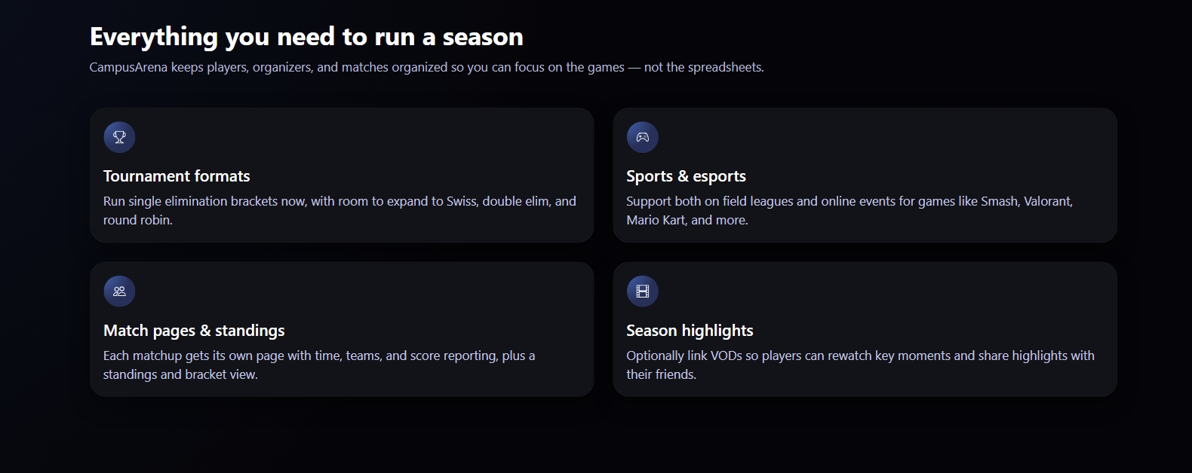Click 'Each matchup gets its own page' text

pyautogui.click(x=193, y=356)
